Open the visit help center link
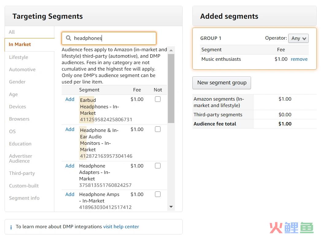This screenshot has height=235, width=321. click(x=121, y=227)
